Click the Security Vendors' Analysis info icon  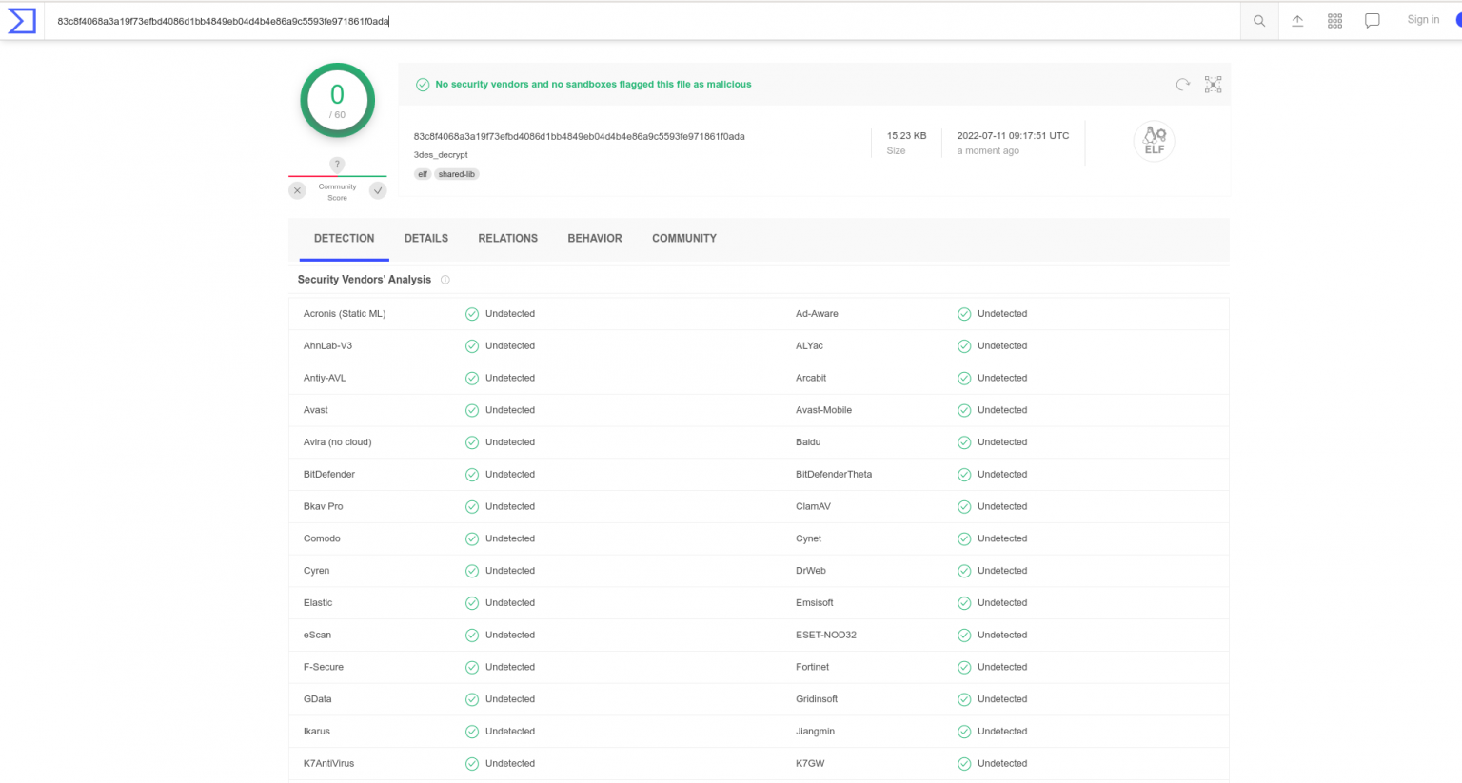pos(445,280)
